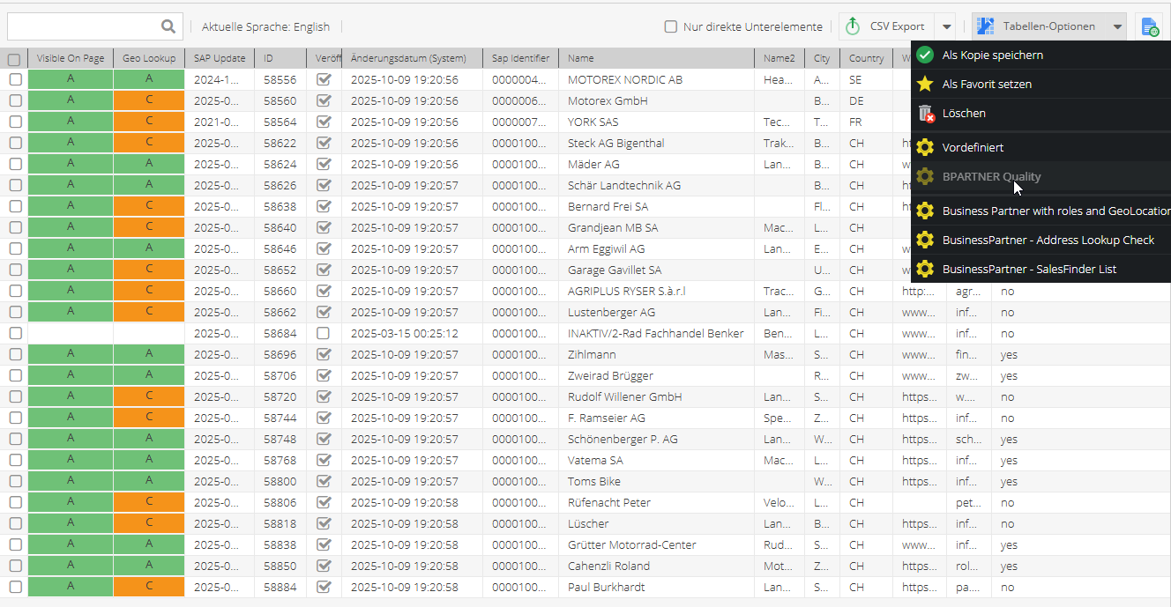The height and width of the screenshot is (607, 1171).
Task: Enable Nur direkte Unterelemente checkbox
Action: [671, 26]
